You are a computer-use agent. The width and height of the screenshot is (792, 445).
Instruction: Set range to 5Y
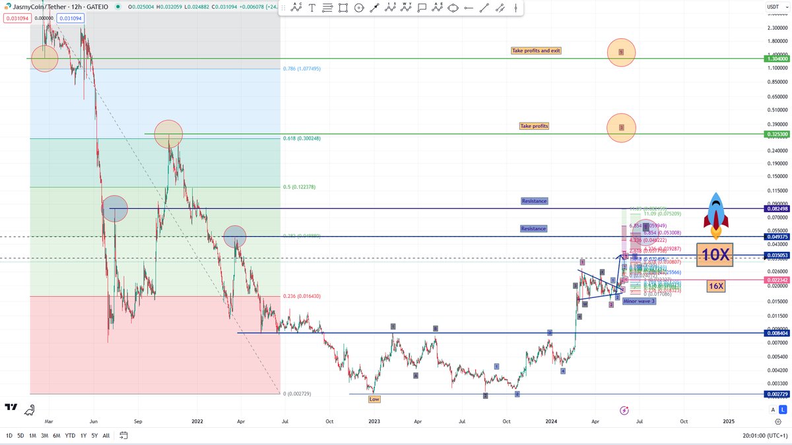[x=94, y=436]
